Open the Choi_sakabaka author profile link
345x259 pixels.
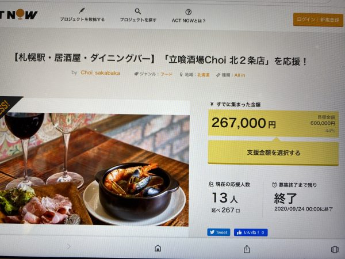click(100, 73)
